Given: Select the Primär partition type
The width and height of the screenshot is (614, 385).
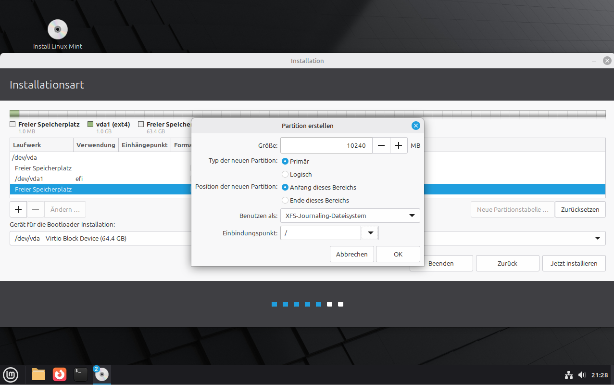Looking at the screenshot, I should [x=286, y=162].
